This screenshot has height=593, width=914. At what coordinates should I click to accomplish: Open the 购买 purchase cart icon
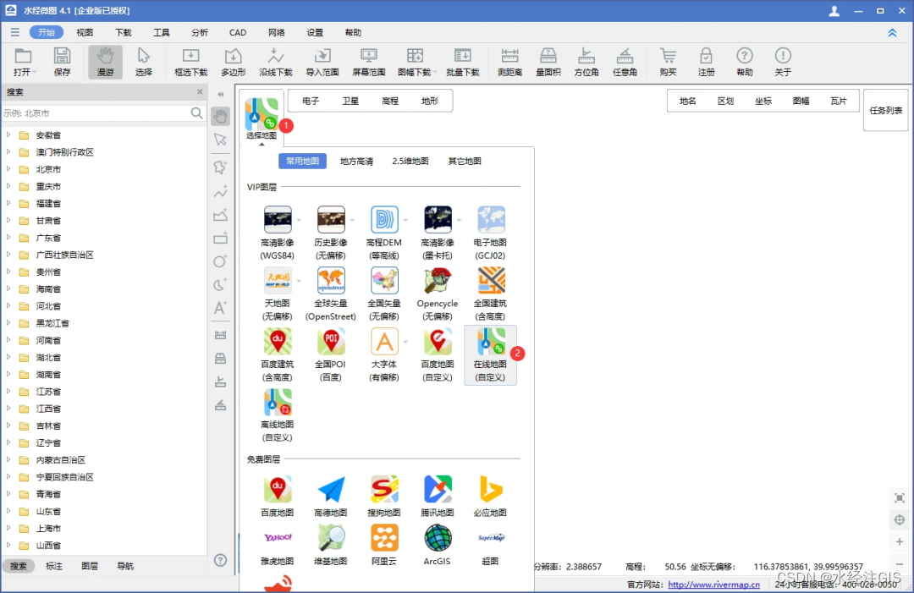pos(668,62)
